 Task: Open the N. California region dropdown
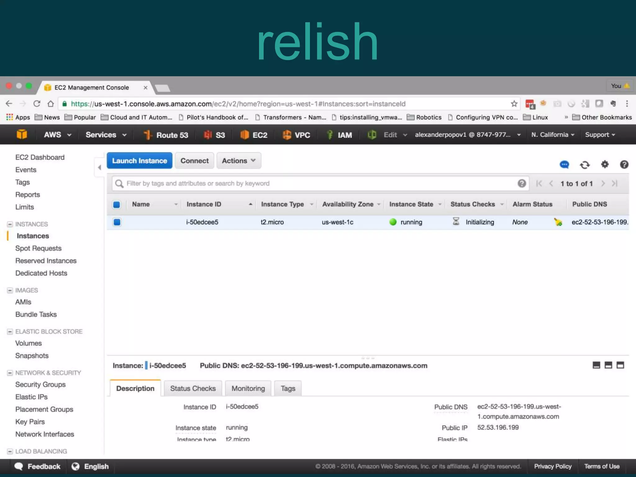553,135
